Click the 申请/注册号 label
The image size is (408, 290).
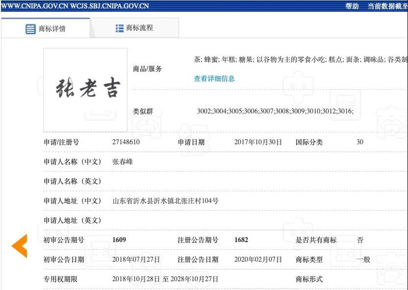point(61,142)
